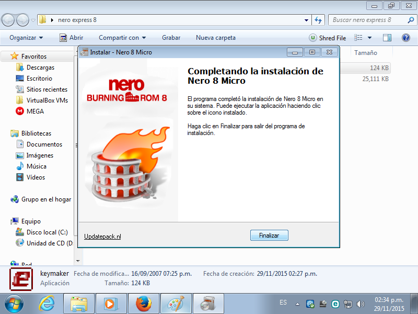
Task: Create a folder with Nueva carpeta
Action: point(216,38)
